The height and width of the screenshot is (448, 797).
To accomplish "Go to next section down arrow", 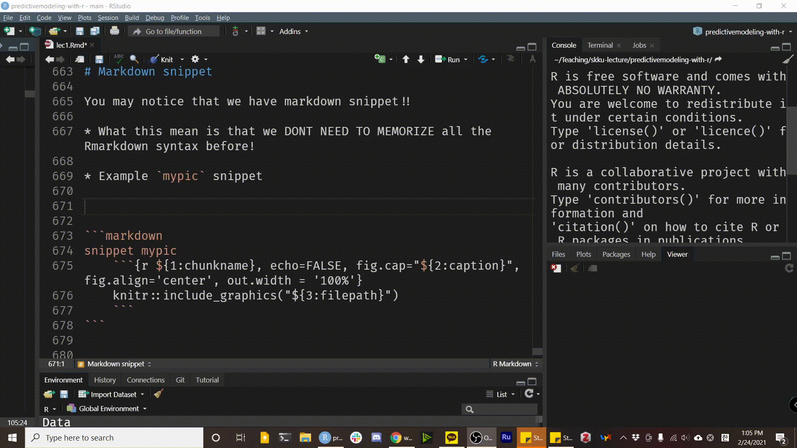I will [421, 59].
